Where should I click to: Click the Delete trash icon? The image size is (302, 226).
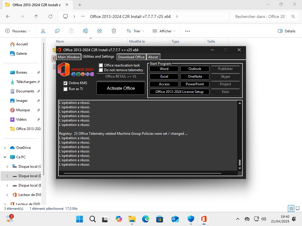pyautogui.click(x=114, y=31)
